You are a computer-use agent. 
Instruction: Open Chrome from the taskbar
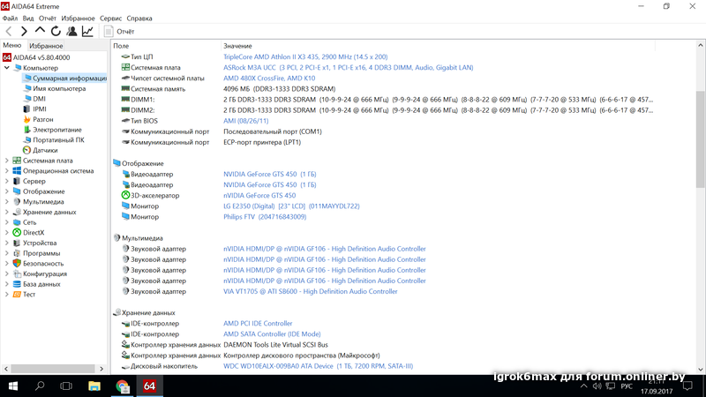(x=122, y=386)
